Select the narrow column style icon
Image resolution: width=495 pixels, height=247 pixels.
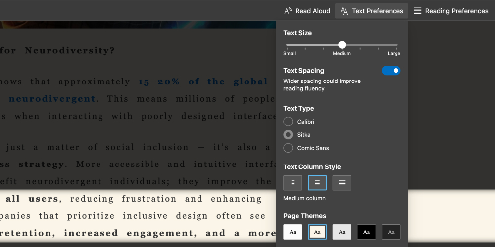293,183
